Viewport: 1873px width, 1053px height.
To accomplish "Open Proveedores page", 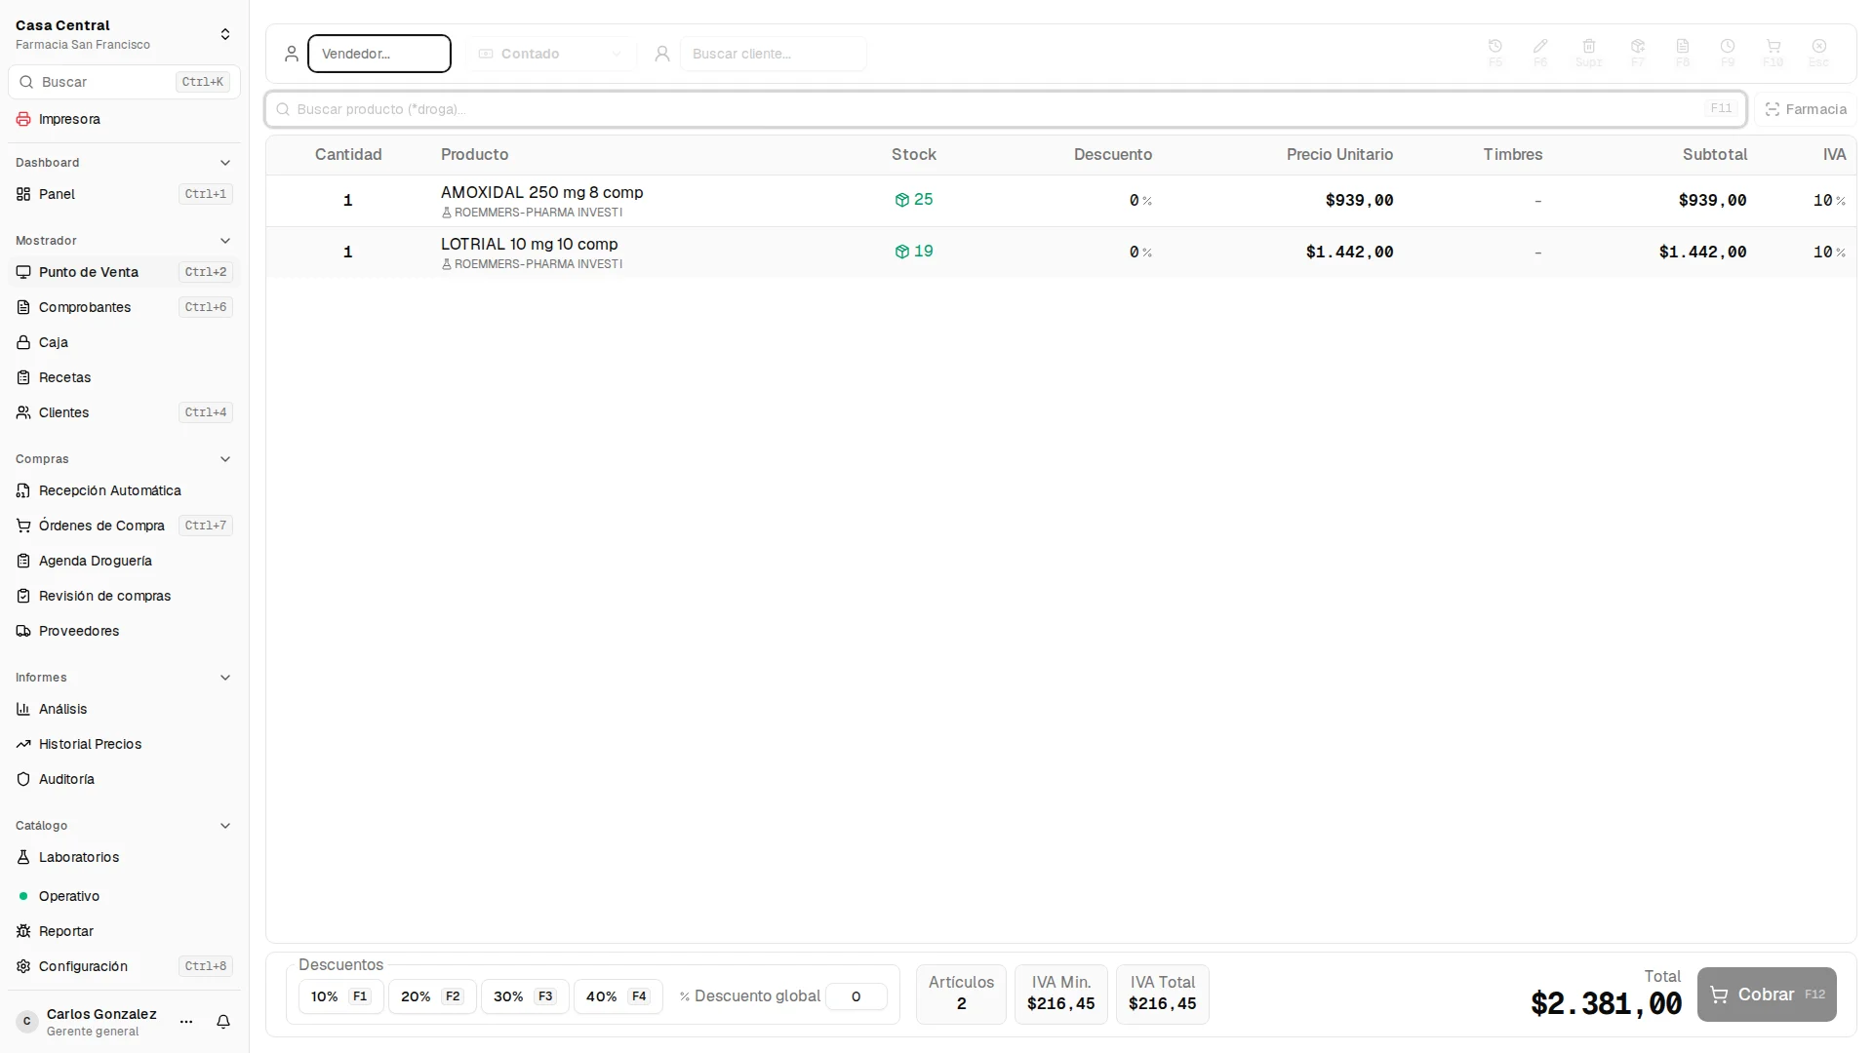I will [124, 631].
